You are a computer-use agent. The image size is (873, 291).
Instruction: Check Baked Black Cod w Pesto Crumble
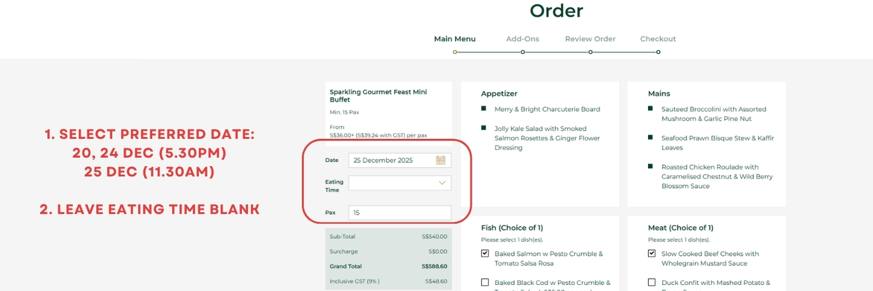click(485, 283)
